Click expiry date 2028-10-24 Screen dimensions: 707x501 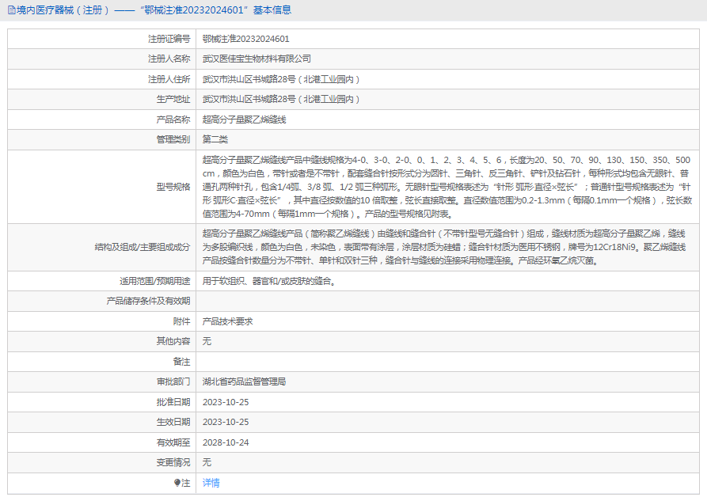coord(226,443)
